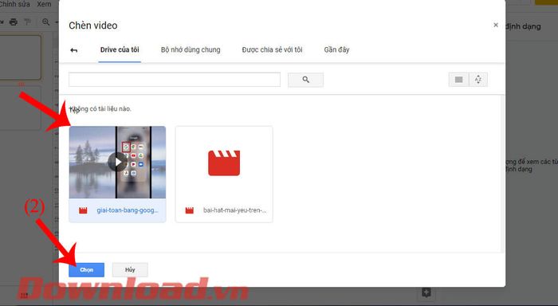Click the zoom magnifier in Slides toolbar

[45, 22]
